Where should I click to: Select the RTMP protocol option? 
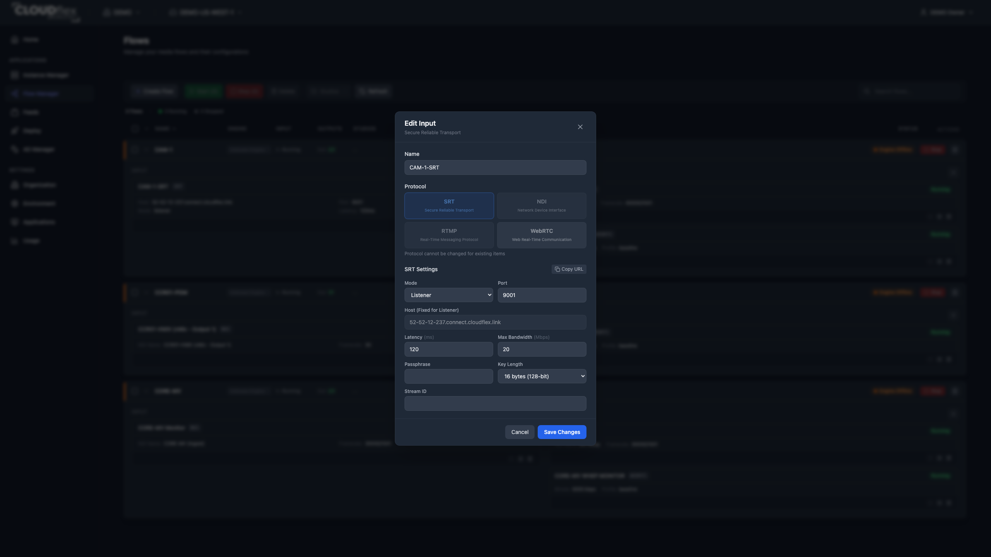(x=449, y=235)
